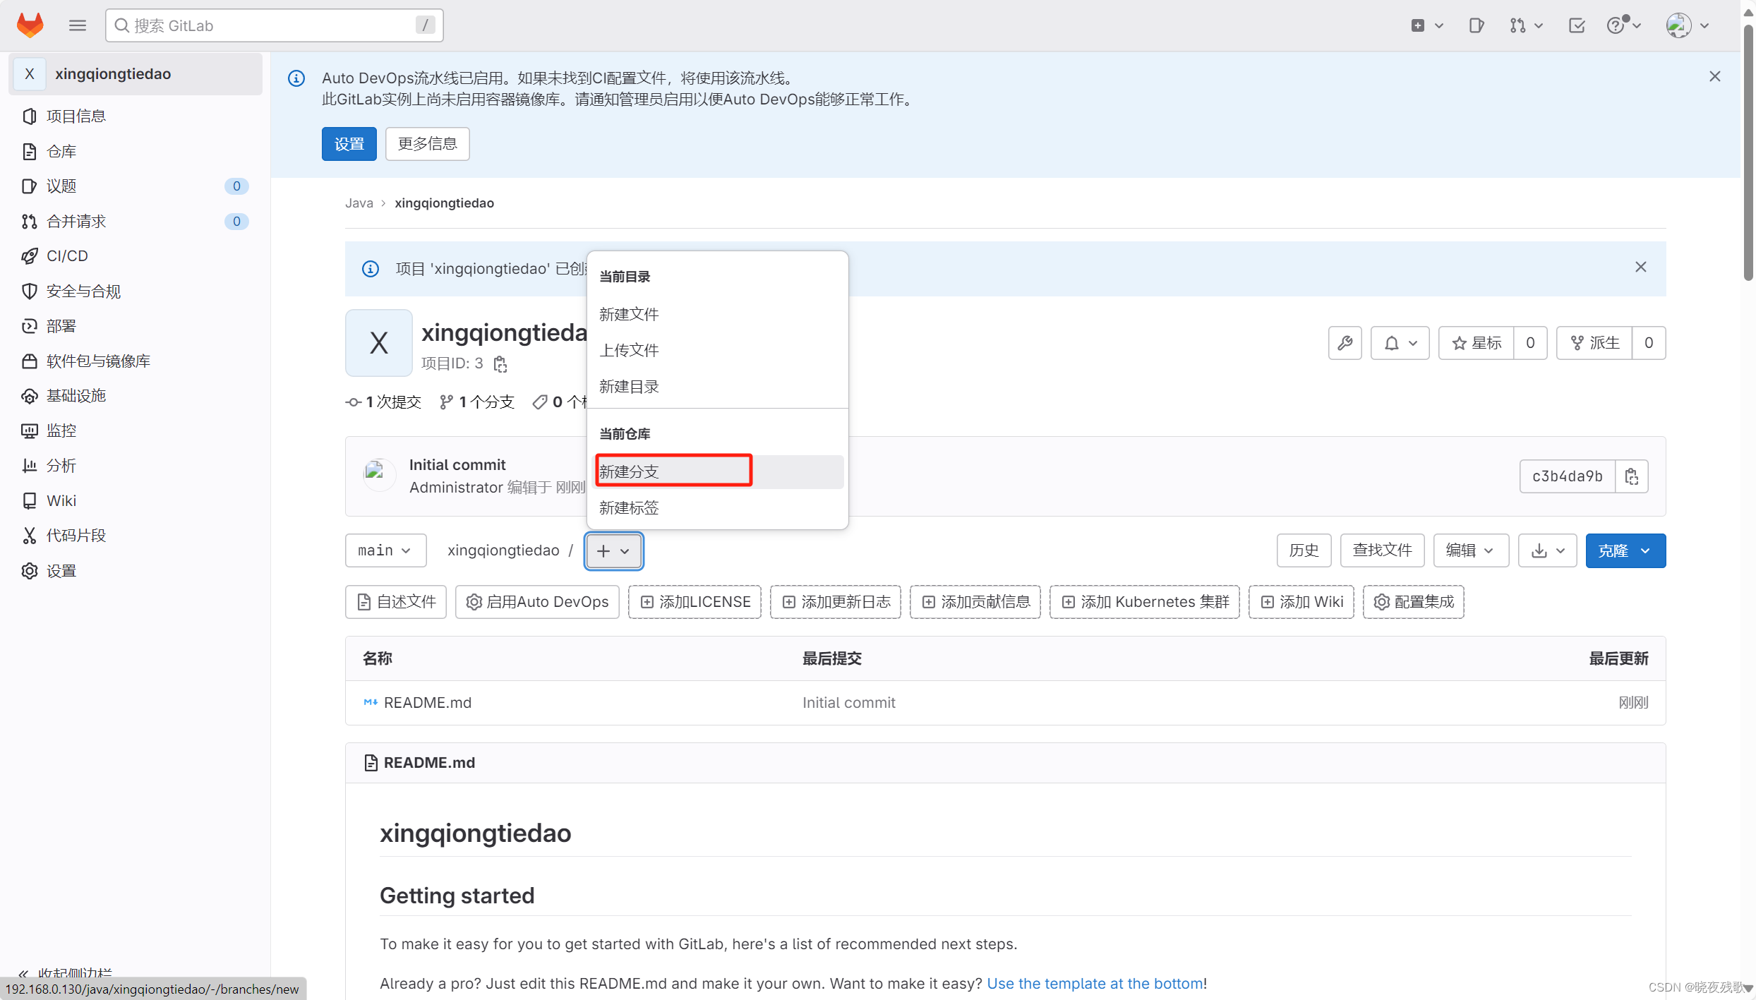Open the issues icon in top bar
This screenshot has height=1000, width=1756.
pyautogui.click(x=1476, y=25)
